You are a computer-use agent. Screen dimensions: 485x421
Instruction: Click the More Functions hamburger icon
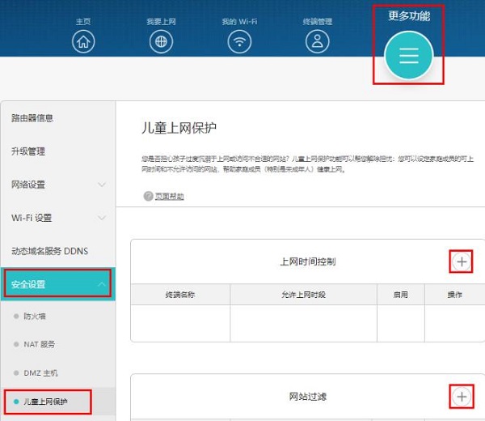tap(408, 55)
